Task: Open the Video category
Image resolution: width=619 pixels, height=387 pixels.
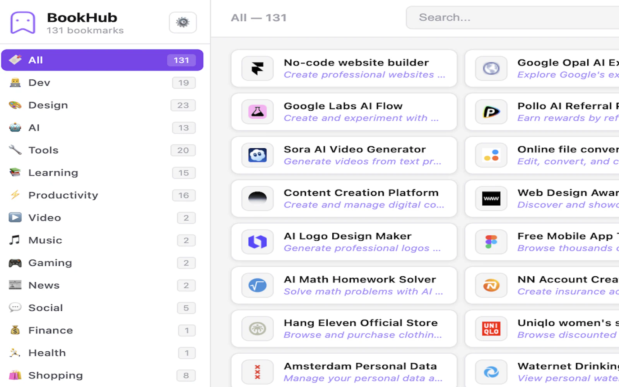Action: point(102,217)
